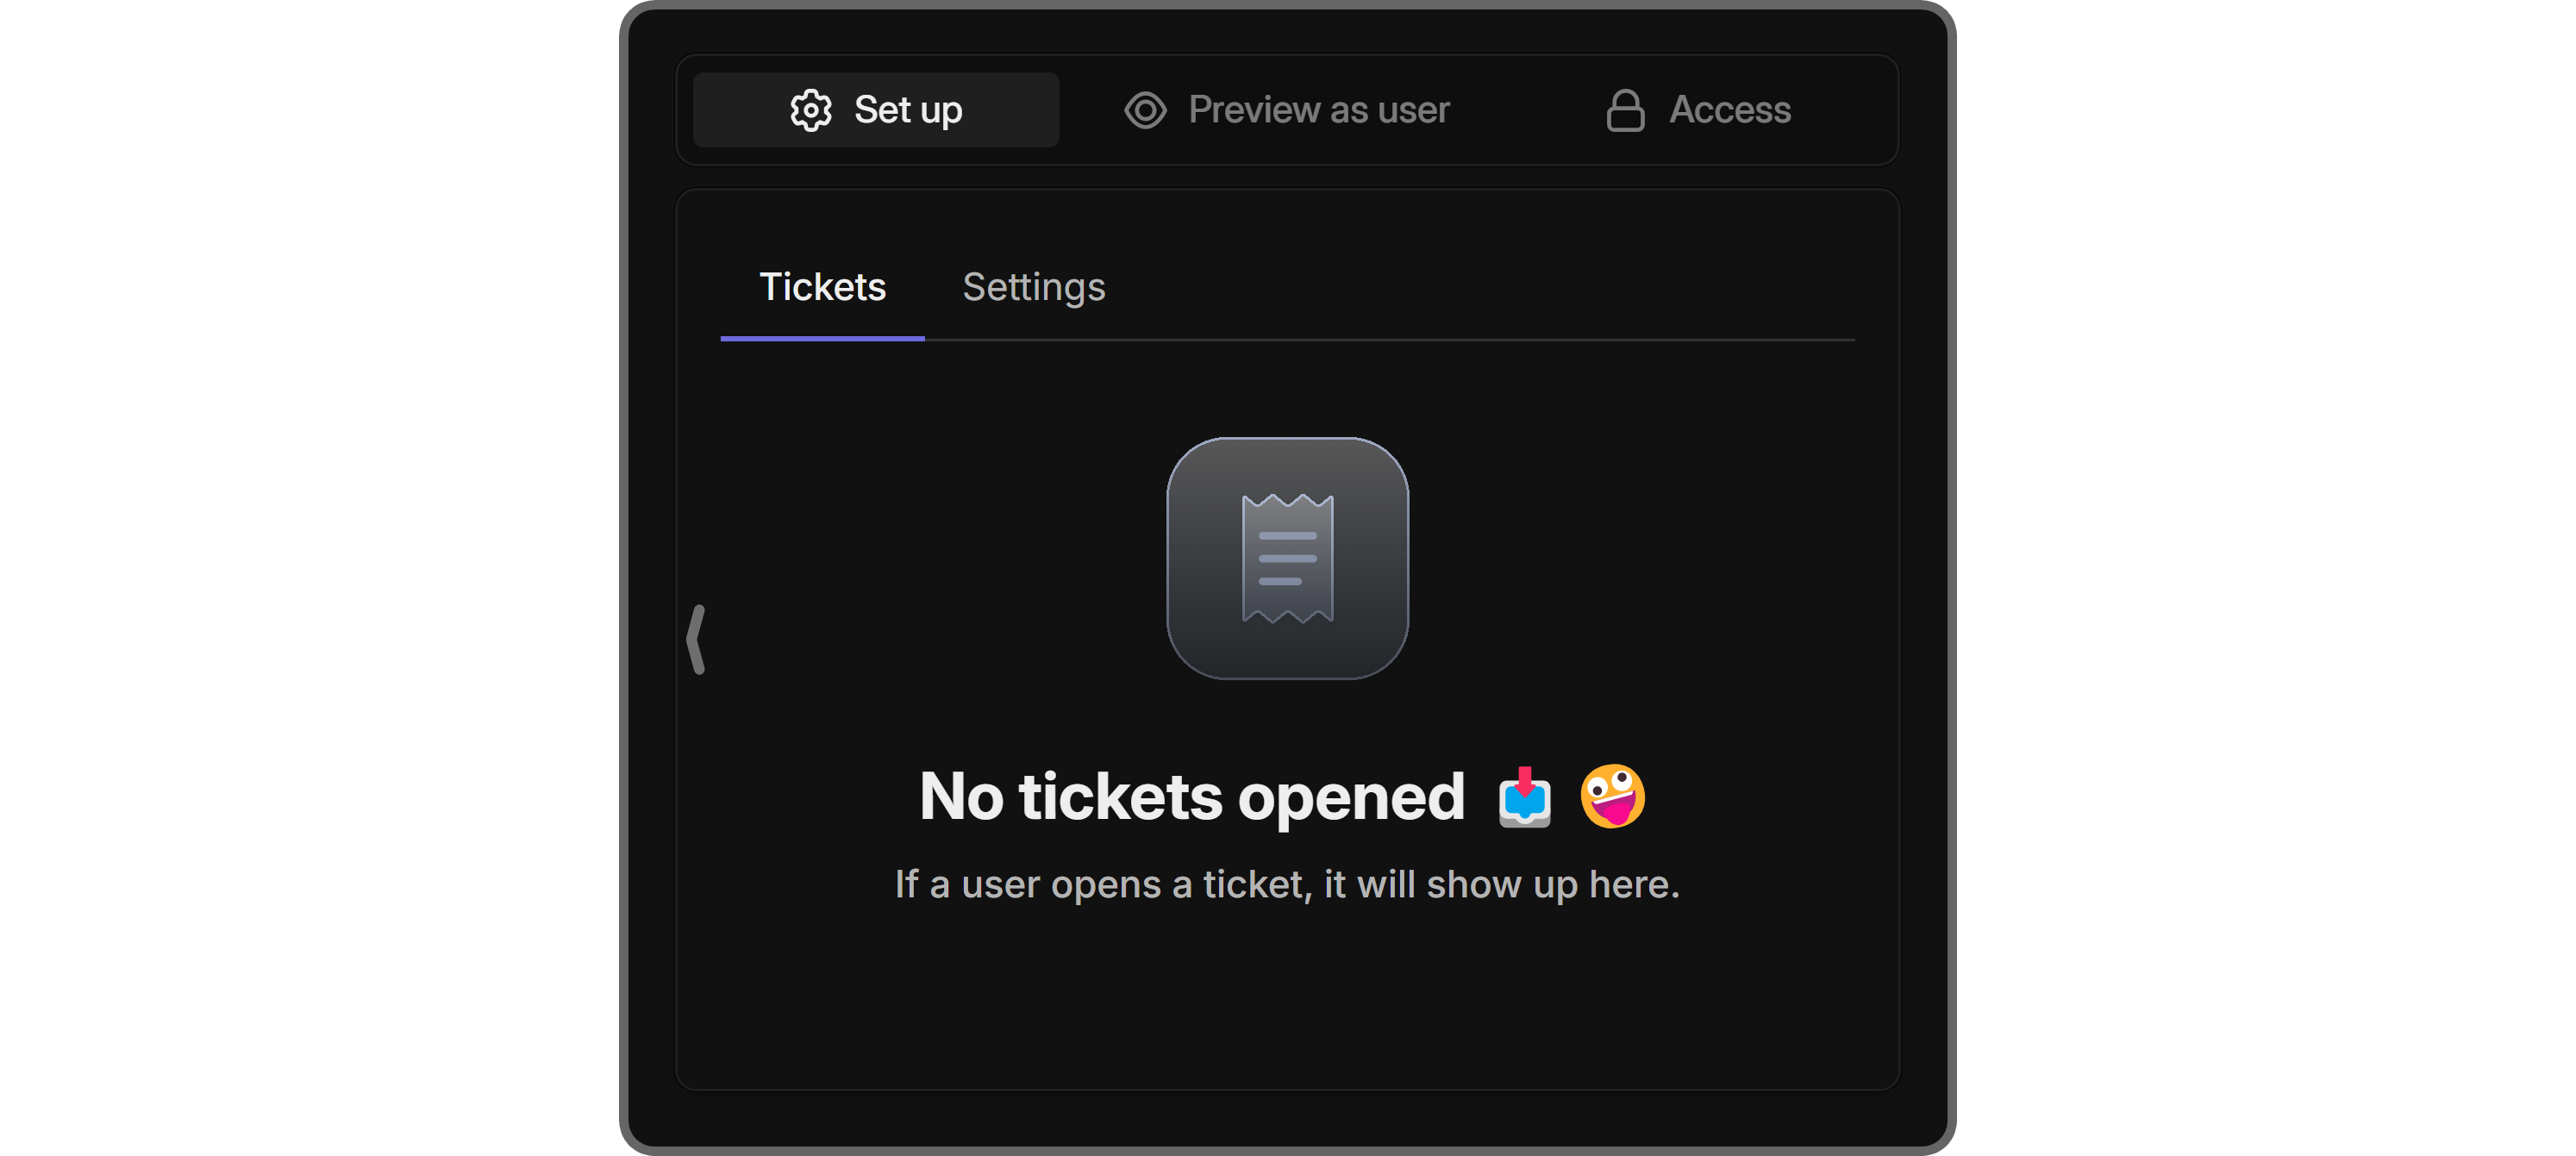This screenshot has height=1156, width=2576.
Task: Select the eye icon beside Preview as user
Action: tap(1146, 110)
